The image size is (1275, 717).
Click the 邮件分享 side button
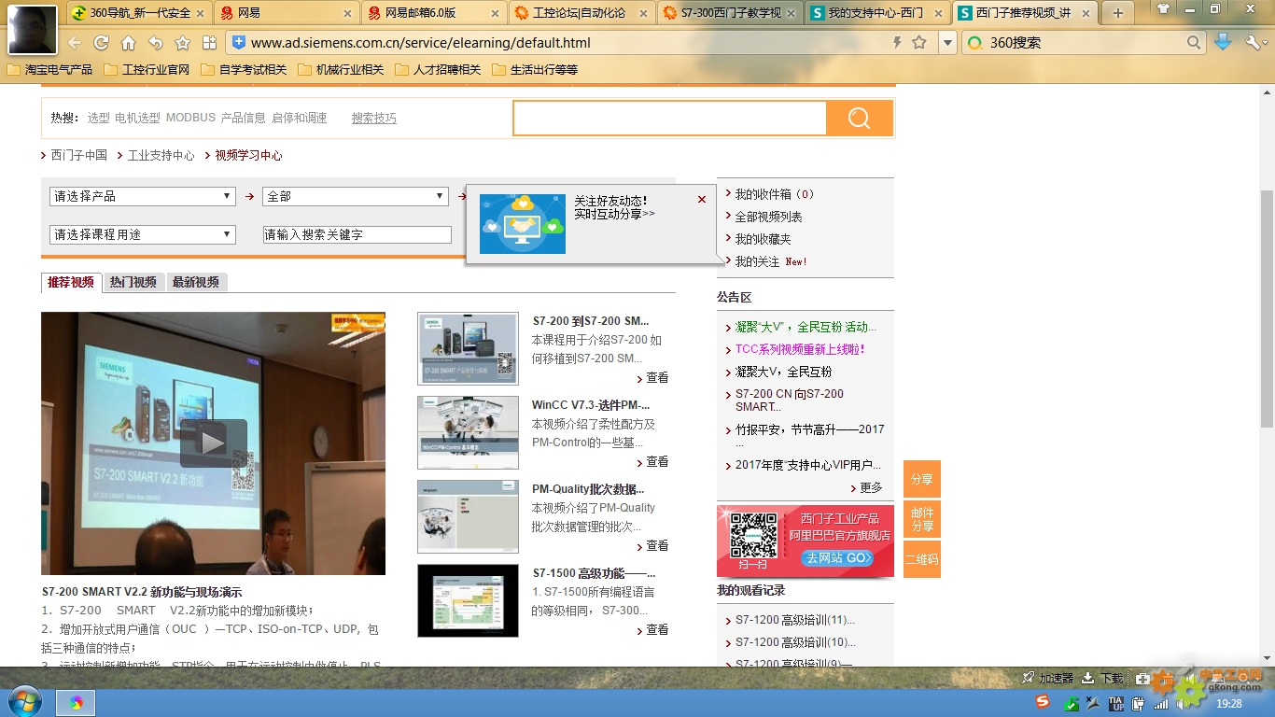coord(922,519)
